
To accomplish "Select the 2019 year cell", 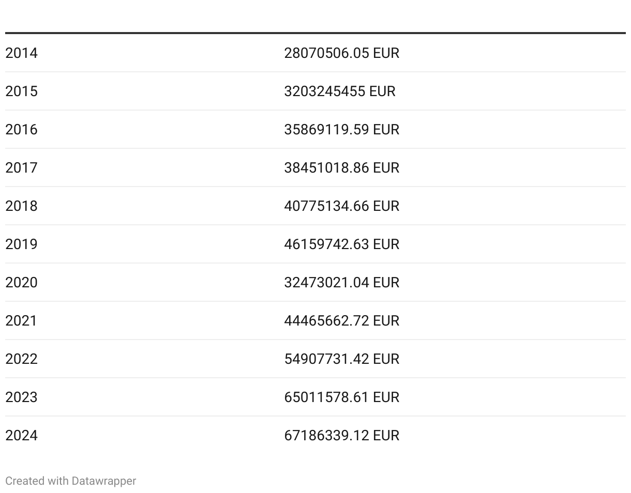I will (x=22, y=244).
